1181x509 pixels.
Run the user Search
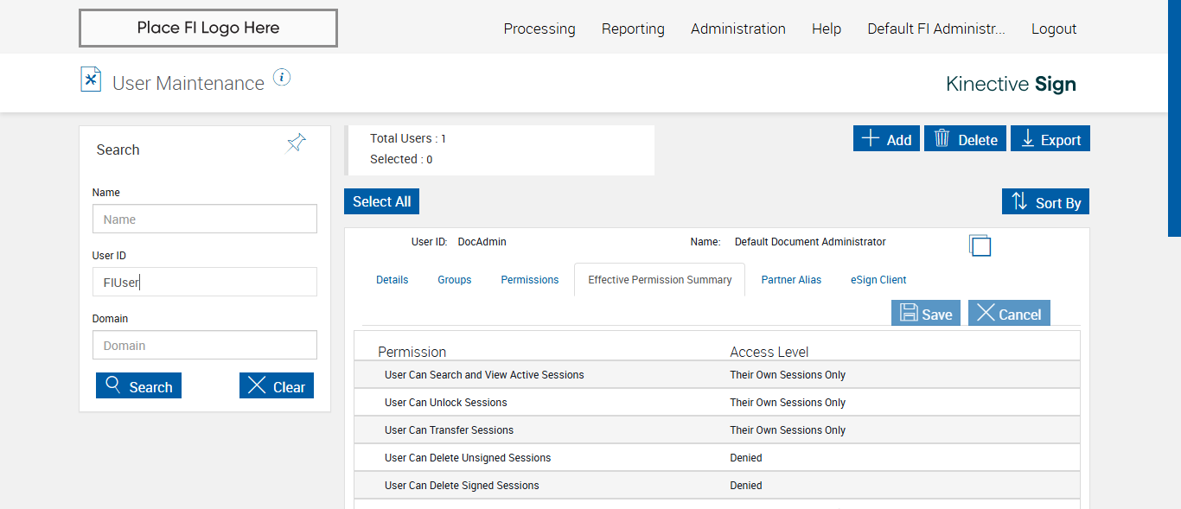138,386
